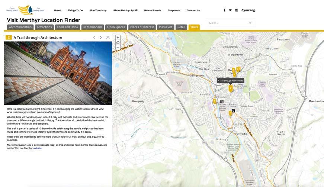Click the Morgantown map label
Viewport: 324px width, 187px height.
click(x=235, y=55)
